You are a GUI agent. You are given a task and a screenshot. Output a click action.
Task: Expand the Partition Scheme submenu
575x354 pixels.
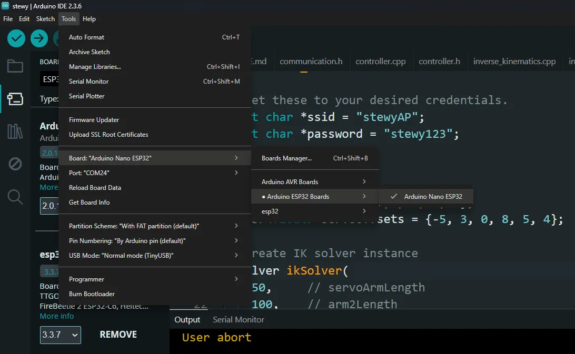point(154,226)
